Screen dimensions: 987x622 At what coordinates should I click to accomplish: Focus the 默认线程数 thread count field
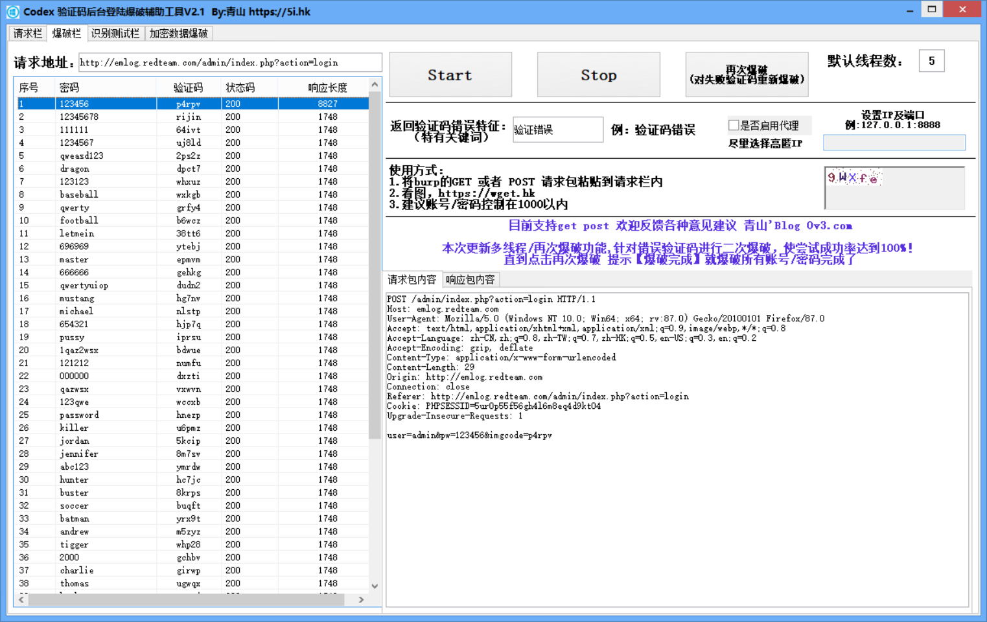(931, 61)
